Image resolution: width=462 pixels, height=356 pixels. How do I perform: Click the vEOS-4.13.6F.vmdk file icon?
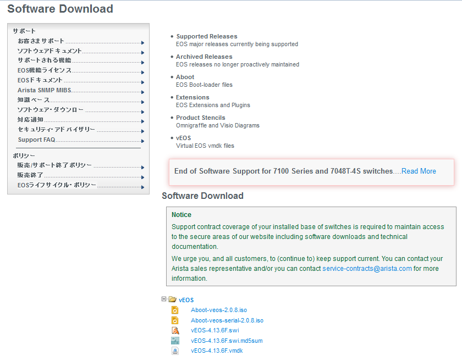point(175,351)
